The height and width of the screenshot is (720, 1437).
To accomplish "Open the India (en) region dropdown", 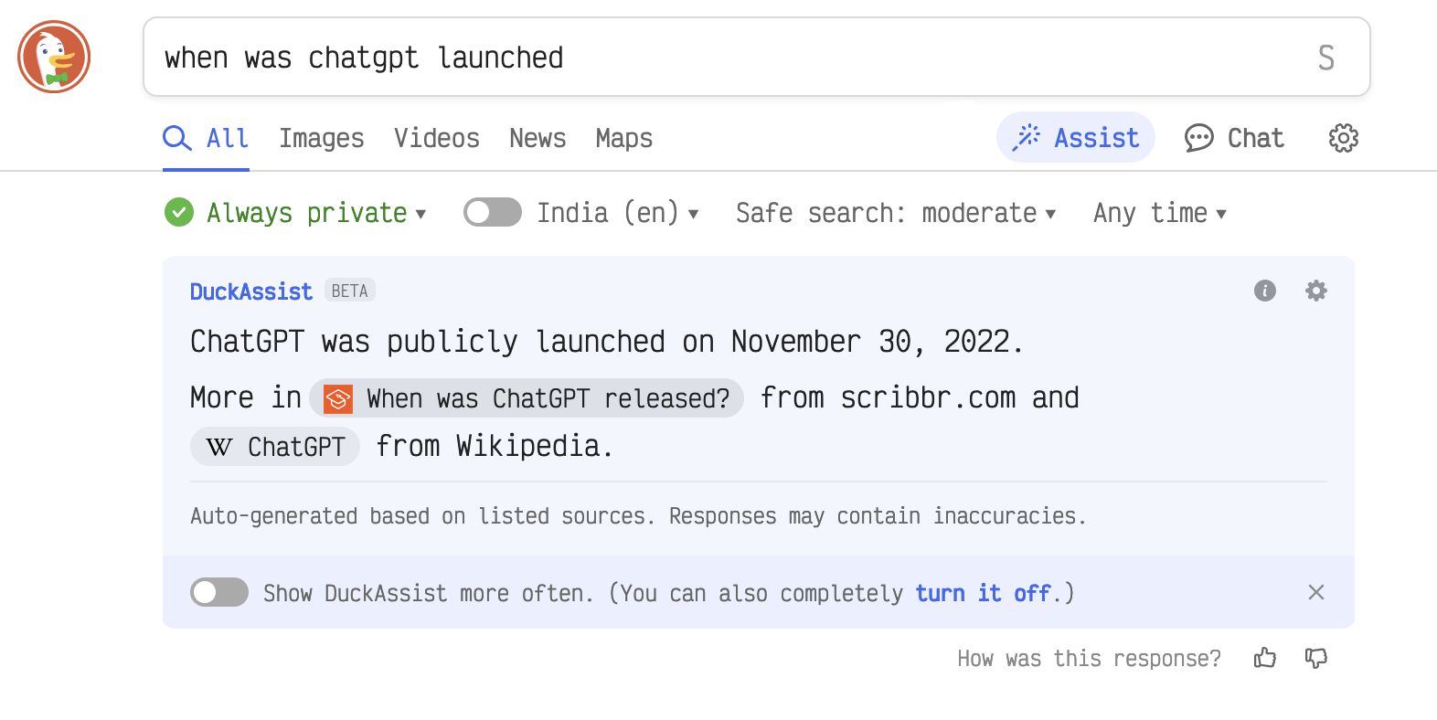I will [x=618, y=213].
